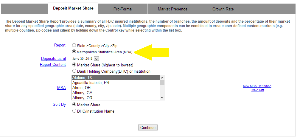The width and height of the screenshot is (300, 140).
Task: Select Metropolitan Statistical Area radio button
Action: pyautogui.click(x=74, y=52)
